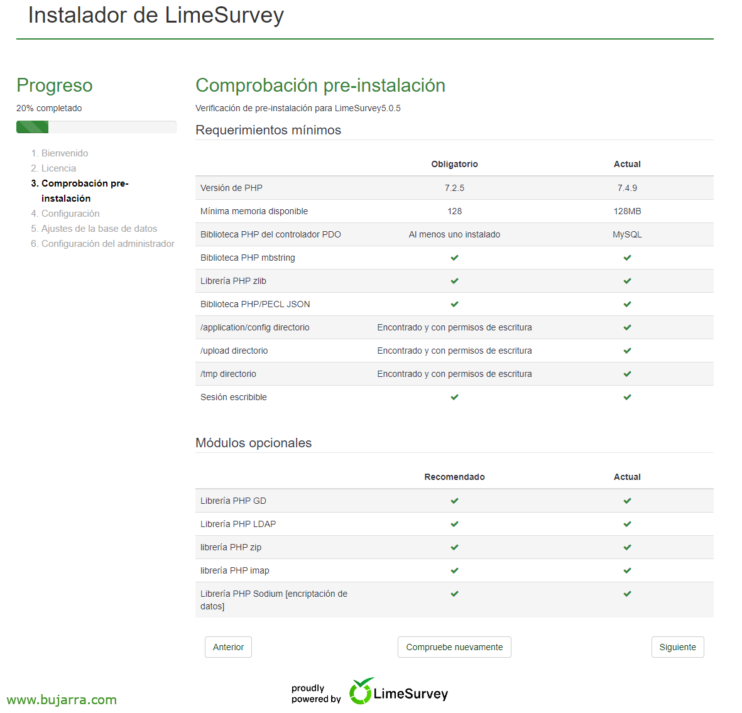Click the 'Versión de PHP' row label
The image size is (742, 713).
(x=231, y=188)
